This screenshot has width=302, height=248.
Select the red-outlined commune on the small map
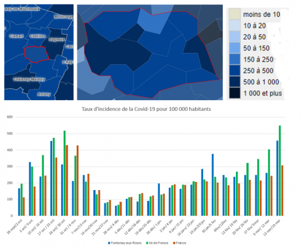tap(36, 54)
